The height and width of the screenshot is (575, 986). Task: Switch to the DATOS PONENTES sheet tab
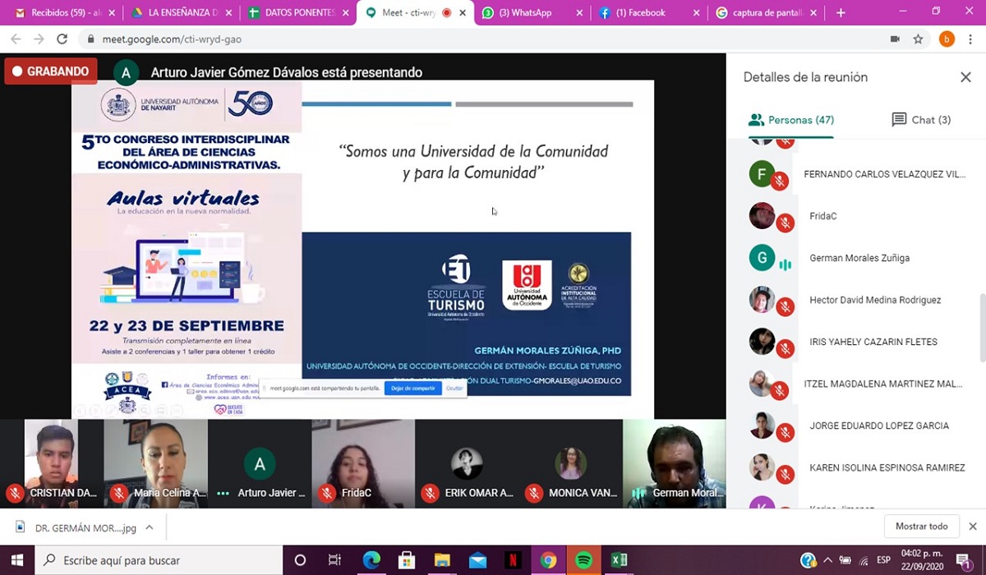(x=298, y=12)
